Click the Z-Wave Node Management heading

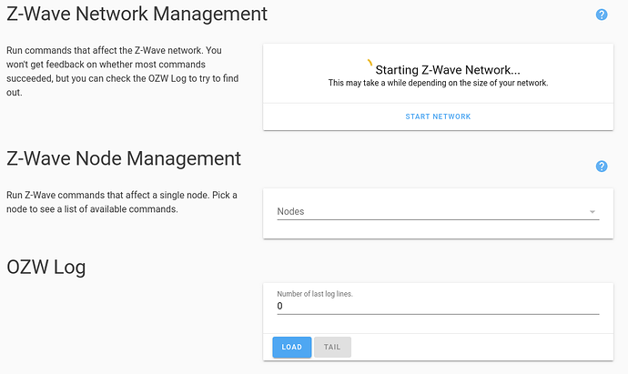(124, 158)
